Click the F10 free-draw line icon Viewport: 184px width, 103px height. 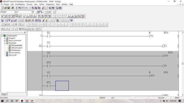pos(79,16)
